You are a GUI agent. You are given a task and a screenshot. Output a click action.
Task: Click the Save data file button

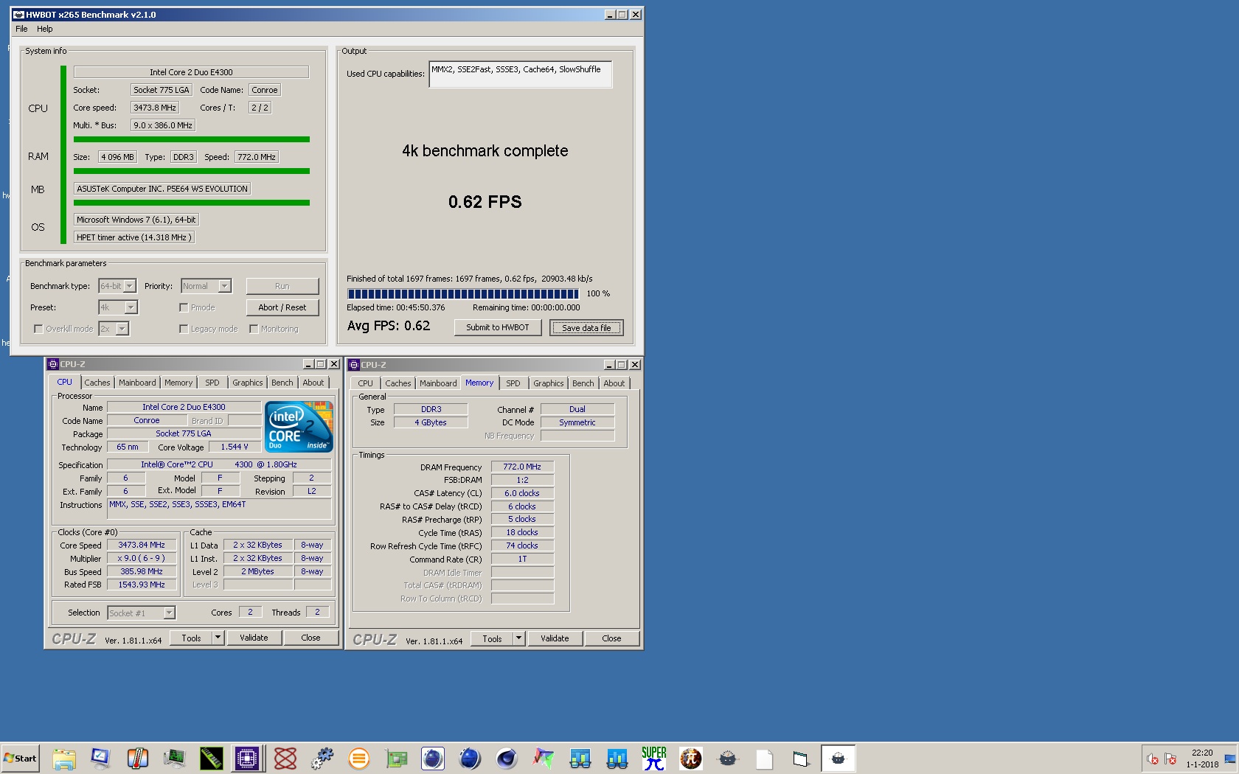586,327
